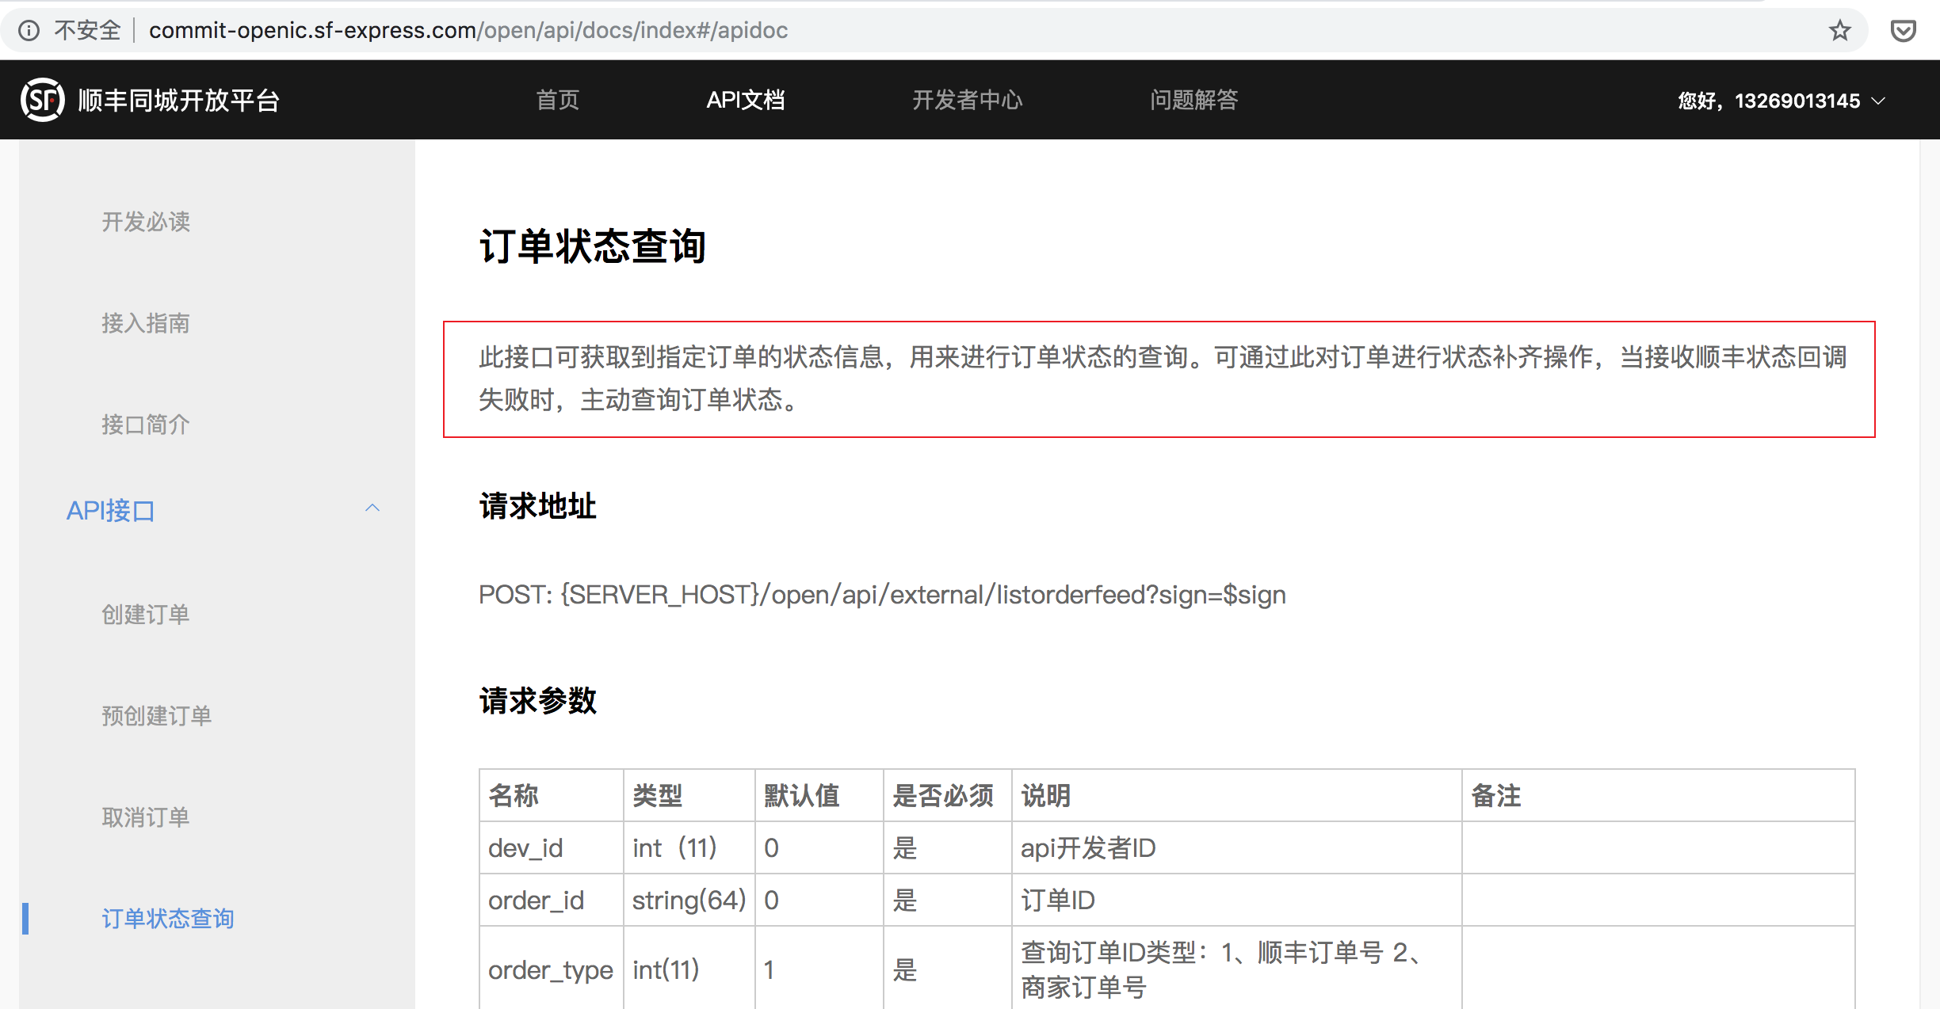Viewport: 1940px width, 1009px height.
Task: View site security info icon in address bar
Action: coord(29,31)
